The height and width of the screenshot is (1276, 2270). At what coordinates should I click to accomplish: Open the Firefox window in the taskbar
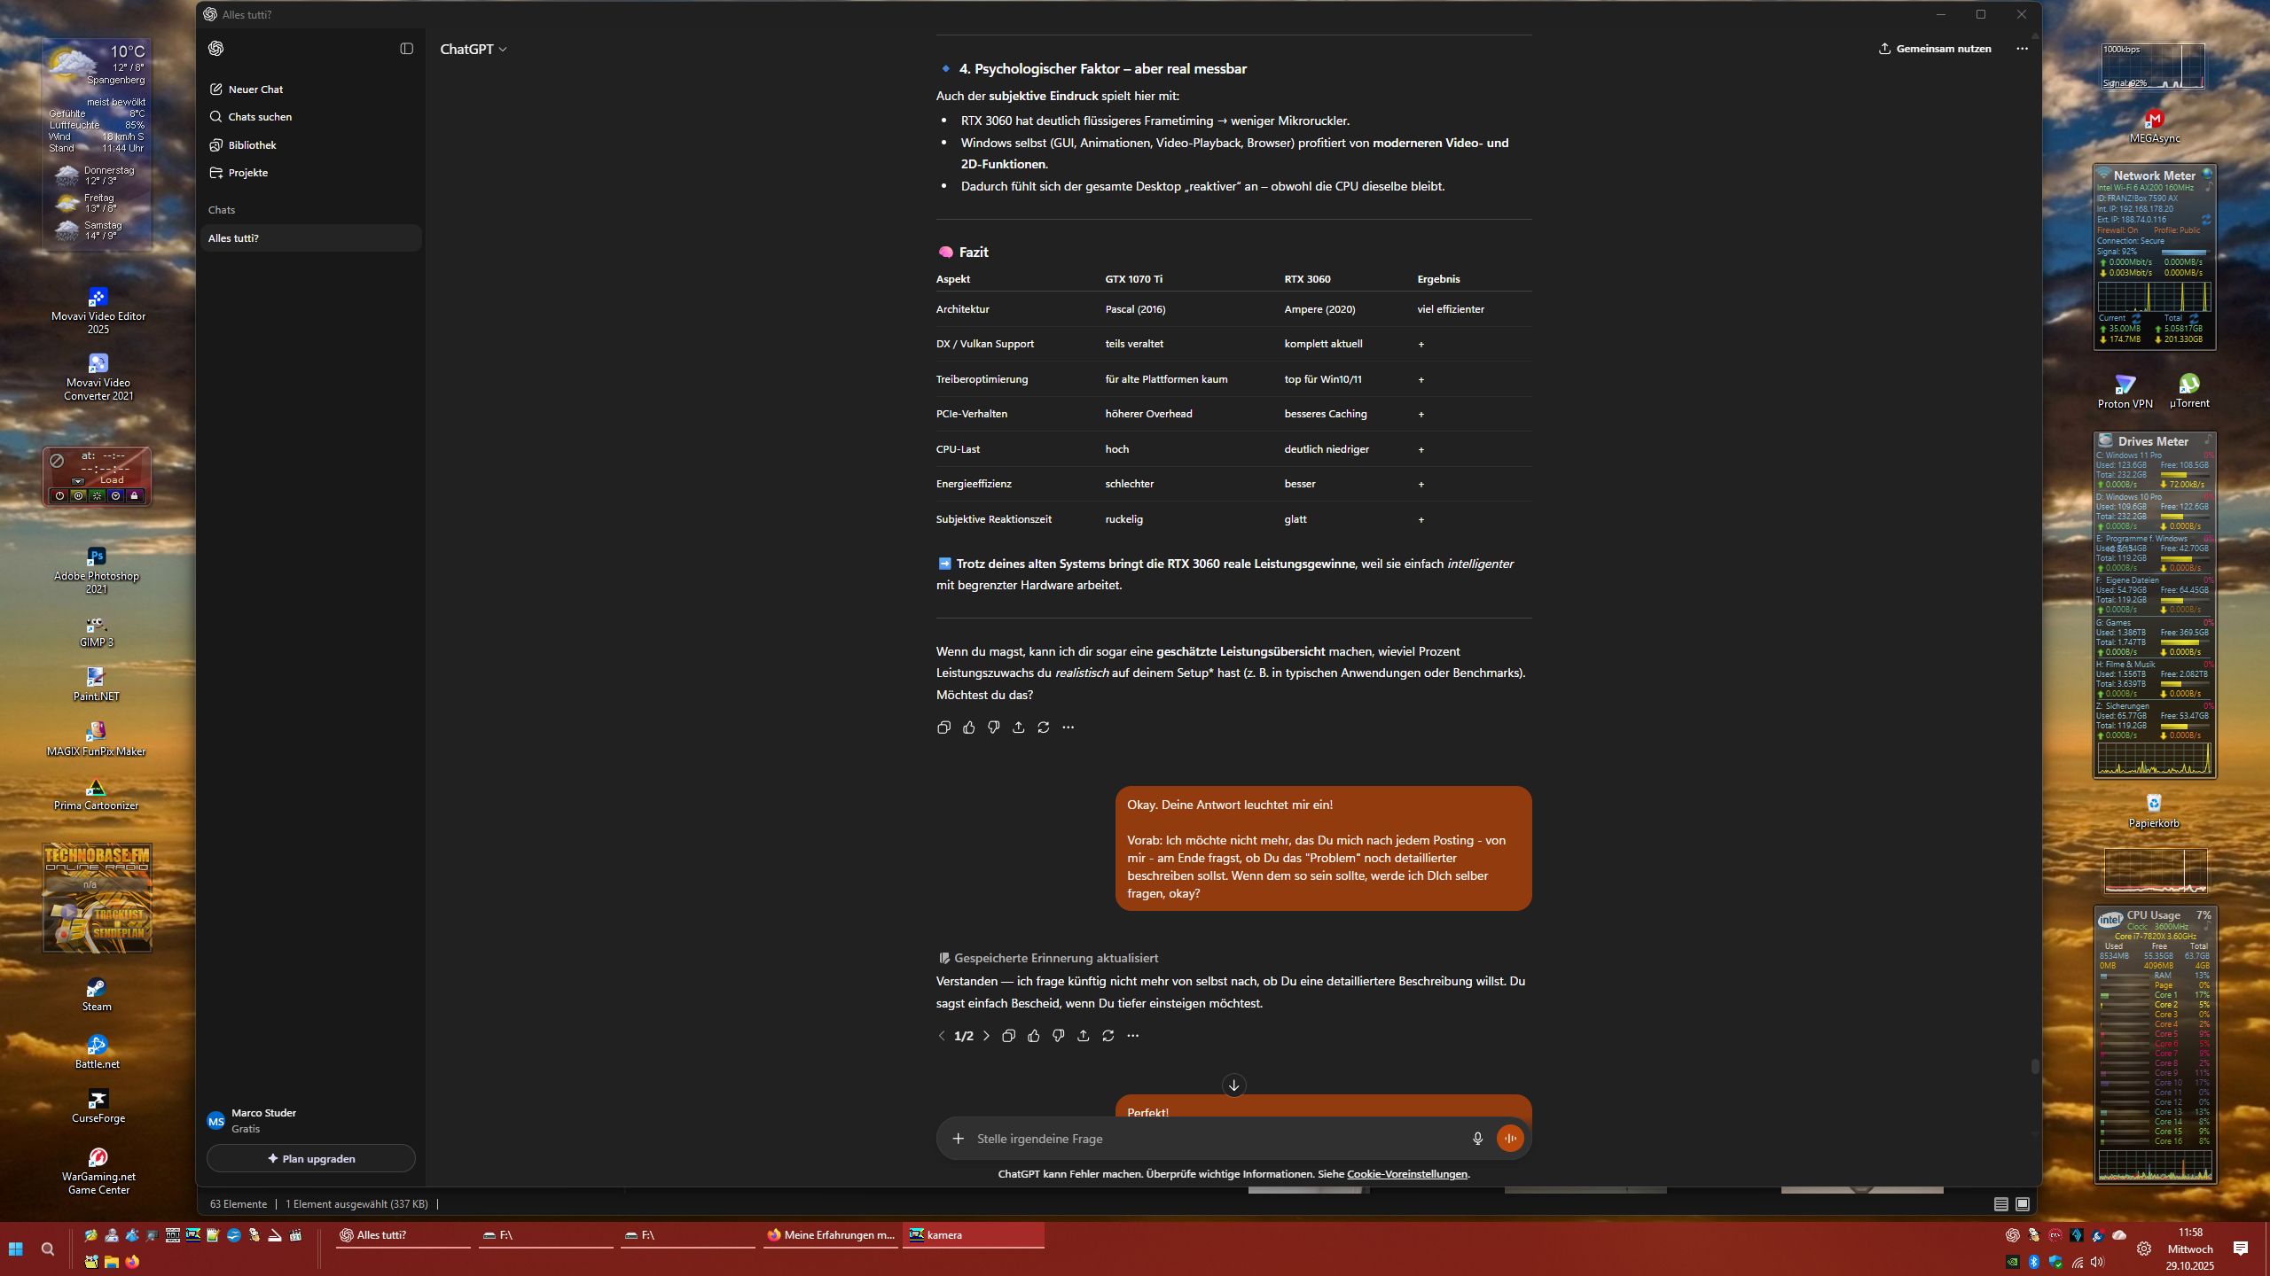tap(831, 1235)
